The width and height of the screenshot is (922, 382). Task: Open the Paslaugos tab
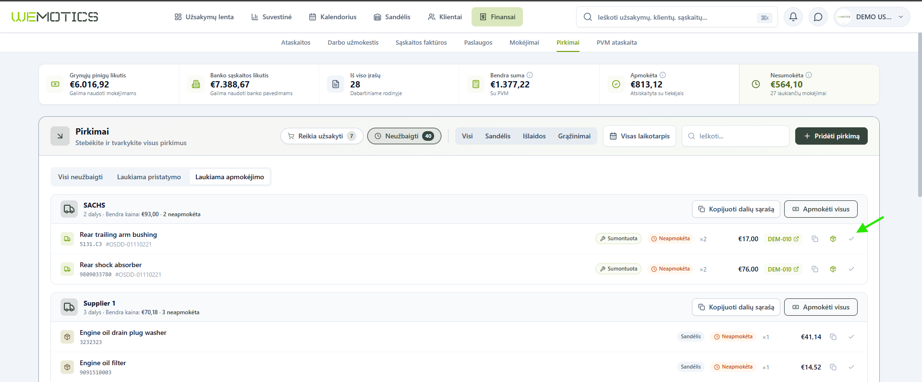click(478, 43)
